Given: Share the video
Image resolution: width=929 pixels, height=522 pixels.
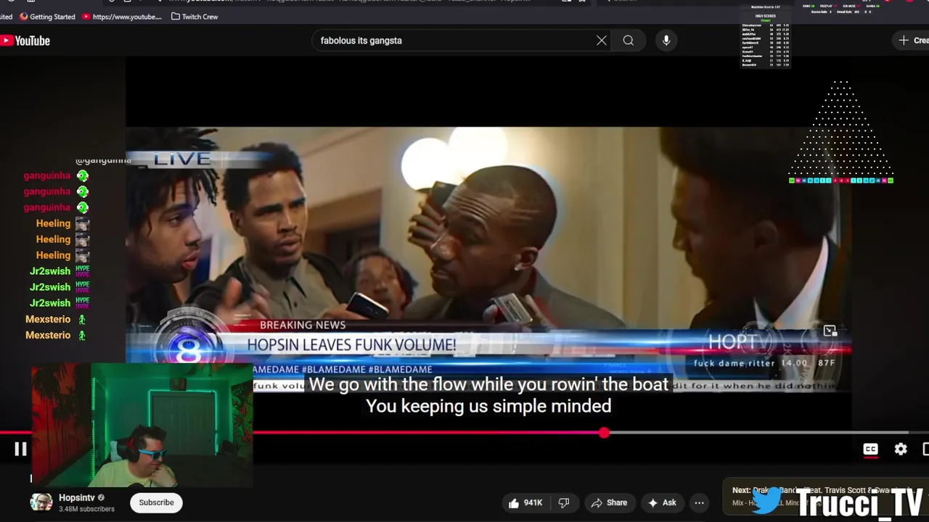Looking at the screenshot, I should tap(609, 502).
